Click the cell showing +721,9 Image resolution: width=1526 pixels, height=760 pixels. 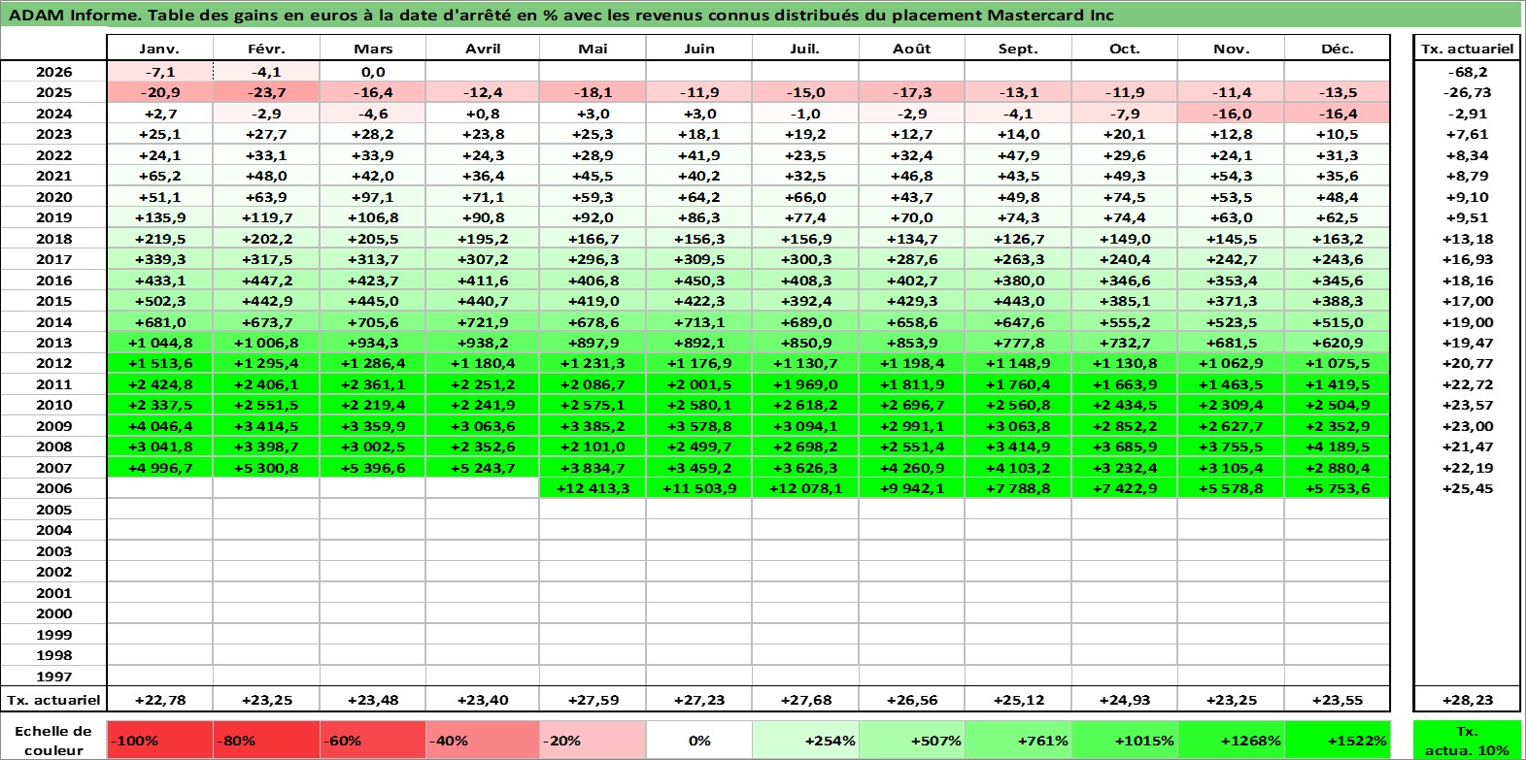pyautogui.click(x=483, y=322)
